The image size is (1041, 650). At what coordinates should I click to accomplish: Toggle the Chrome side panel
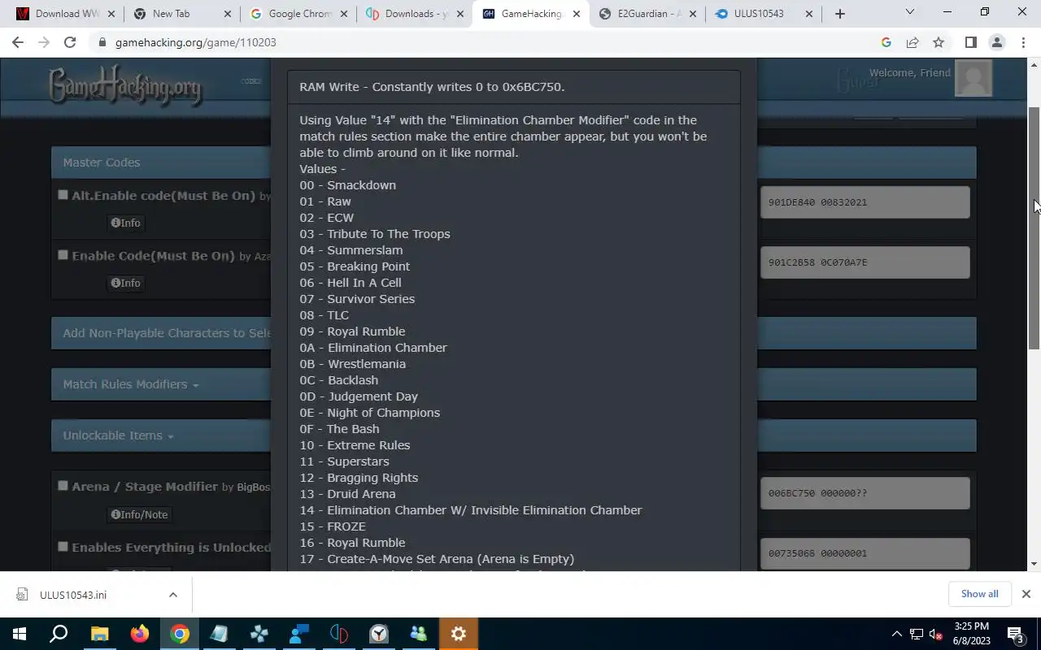click(x=970, y=42)
